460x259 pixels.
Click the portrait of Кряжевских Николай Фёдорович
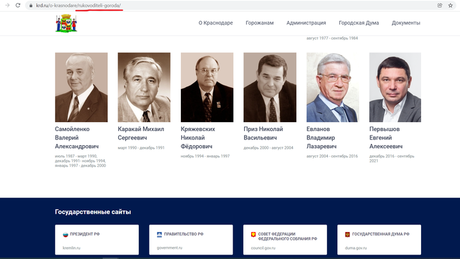pos(207,87)
